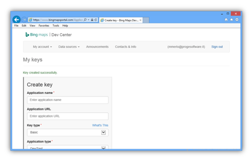Open Favorites star icon
The image size is (250, 160).
[x=232, y=20]
